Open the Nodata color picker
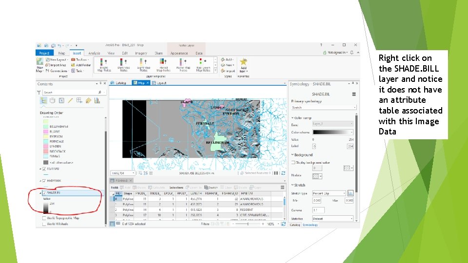Screen dimensions: 468x263 click(317, 176)
